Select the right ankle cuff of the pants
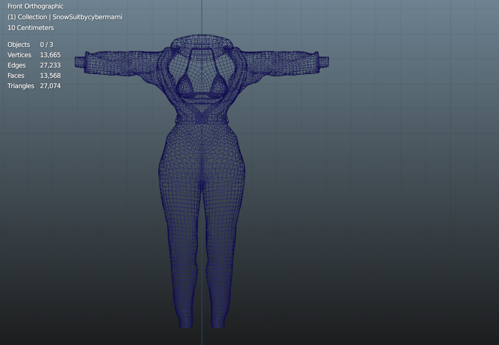Screen dimensions: 499x345 218,322
